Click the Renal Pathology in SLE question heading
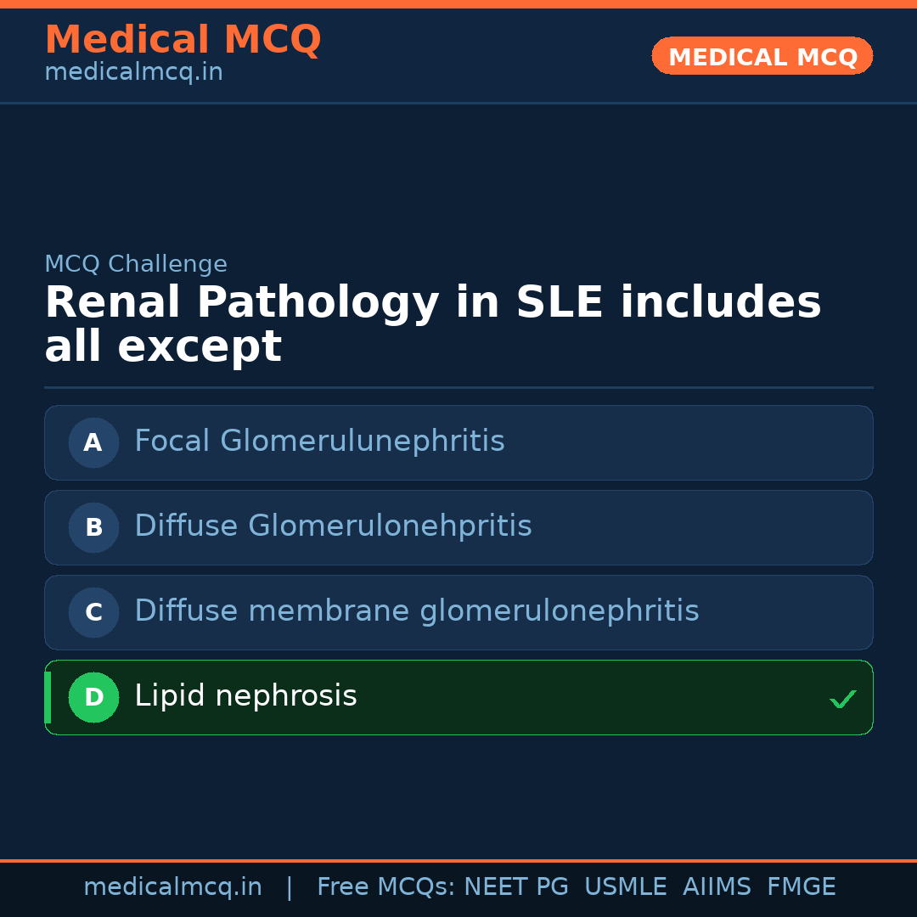 pyautogui.click(x=432, y=324)
